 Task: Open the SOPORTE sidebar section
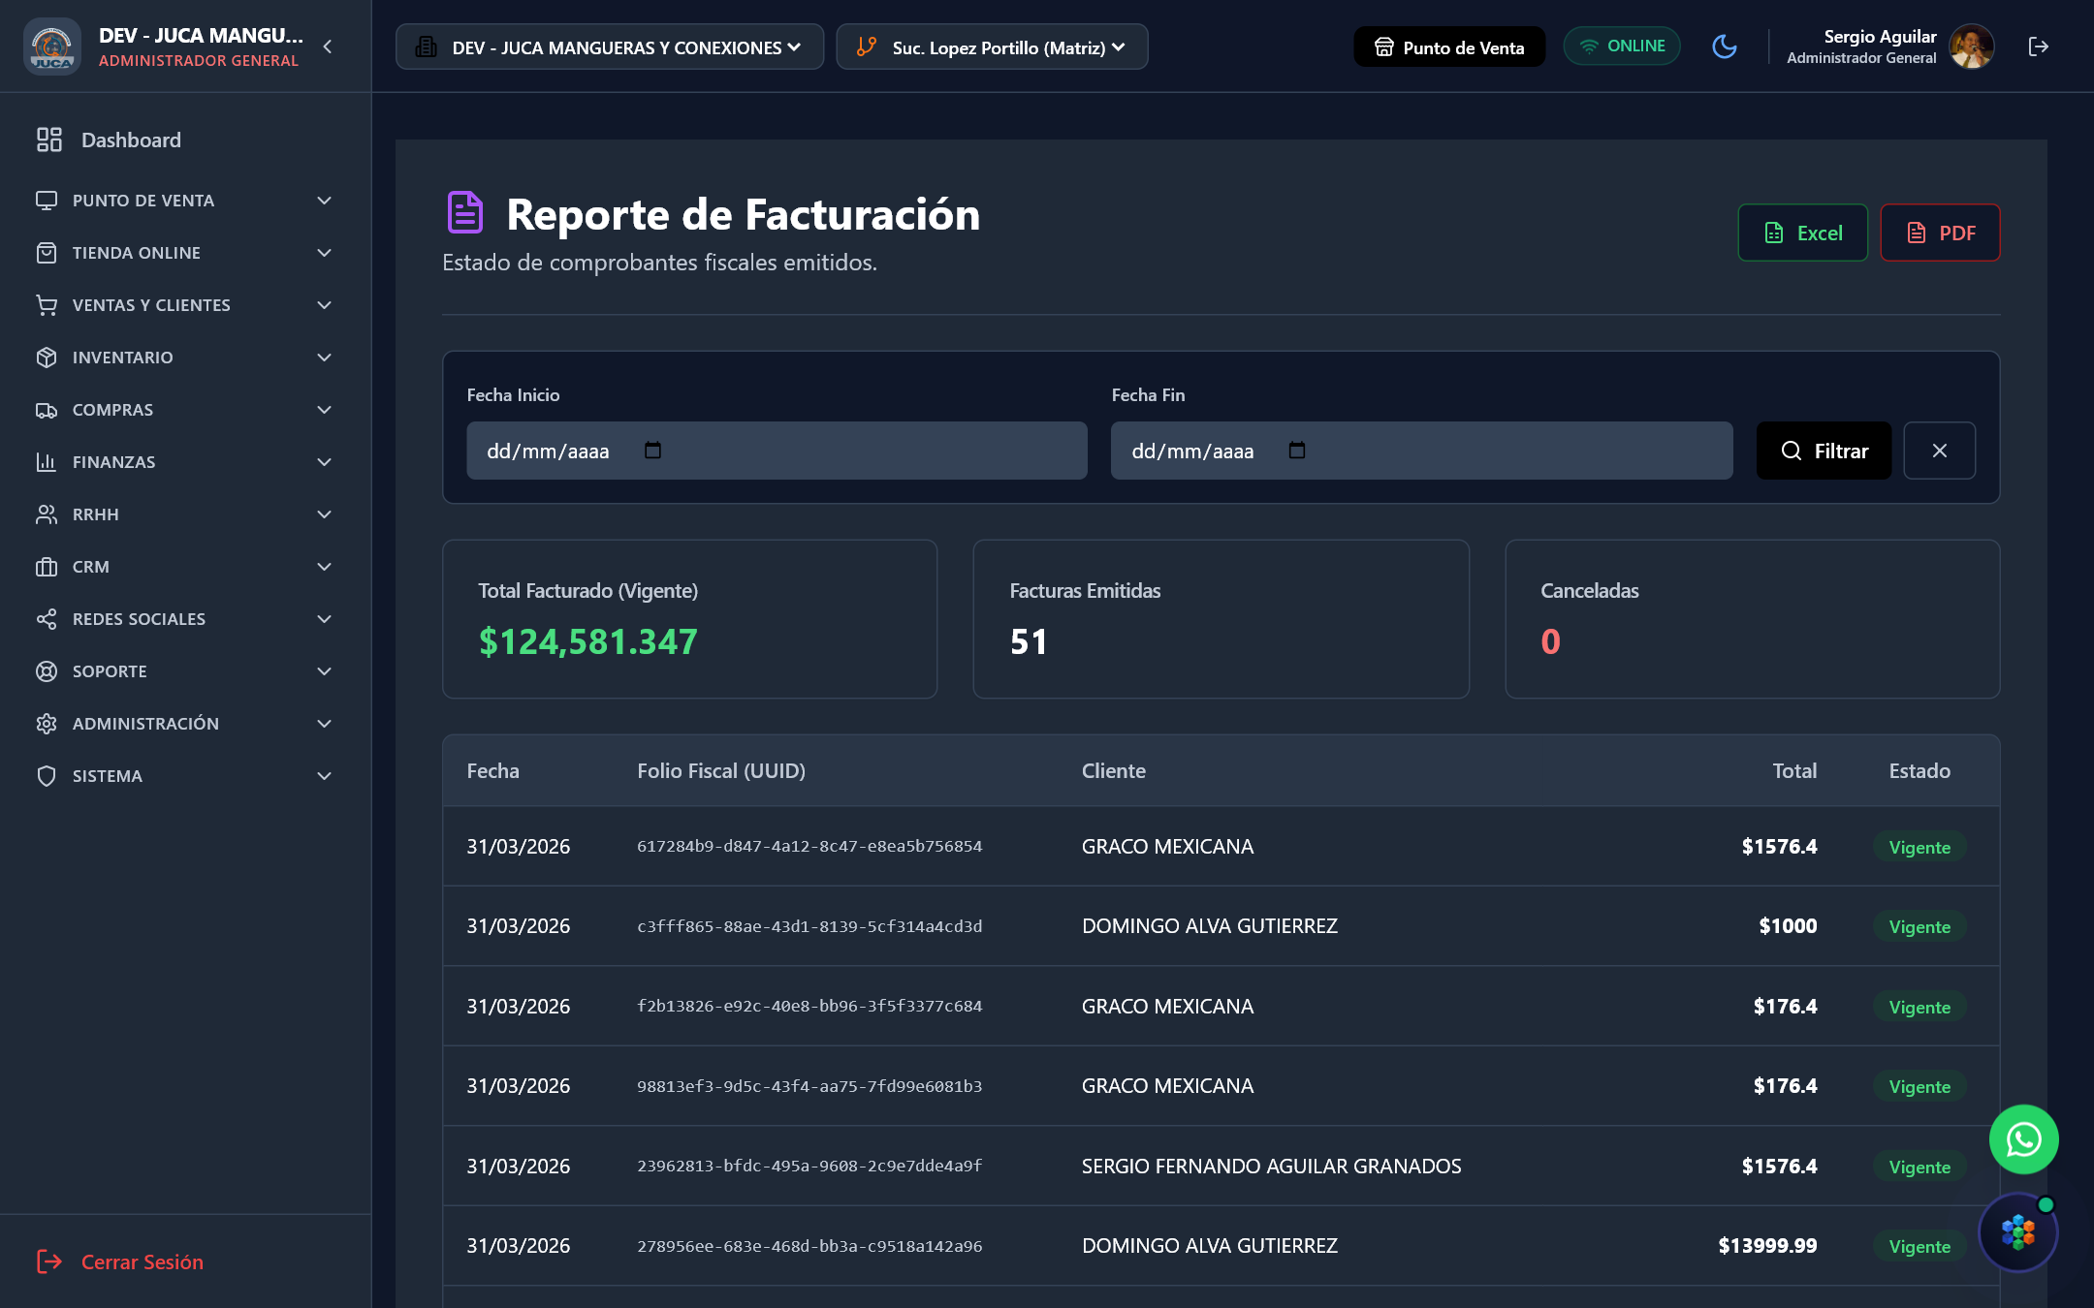(185, 671)
